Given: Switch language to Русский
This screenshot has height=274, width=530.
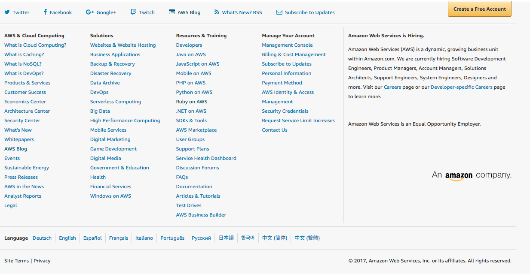Looking at the screenshot, I should click(201, 238).
